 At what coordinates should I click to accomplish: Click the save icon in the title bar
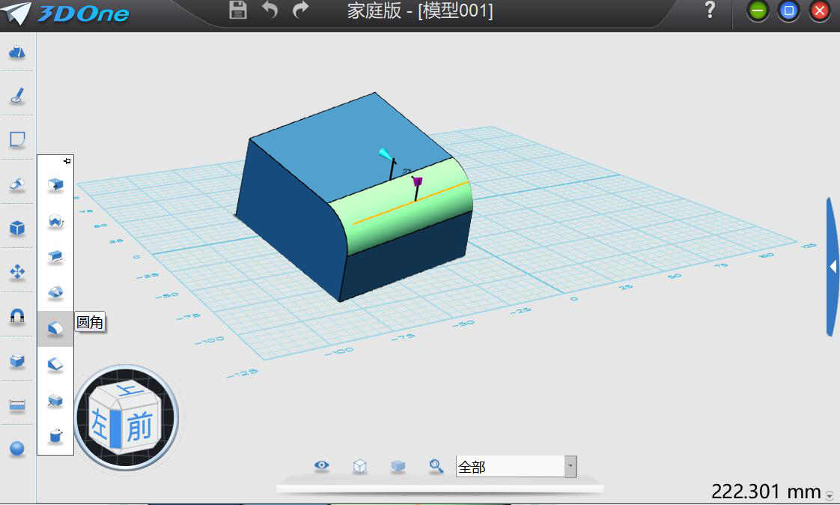[237, 11]
